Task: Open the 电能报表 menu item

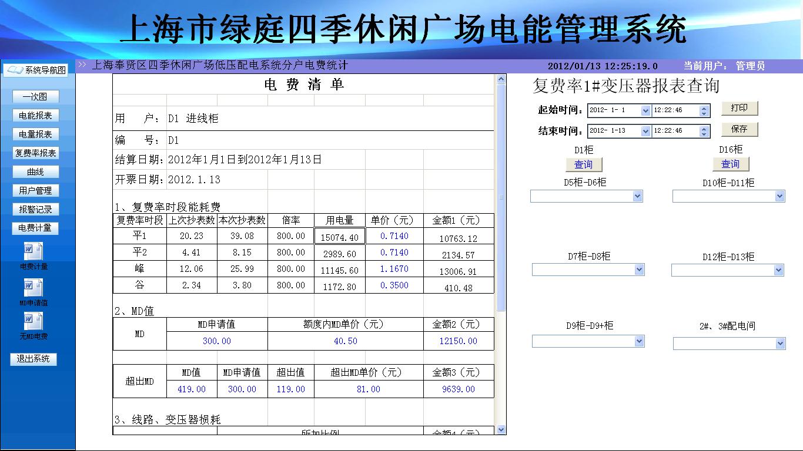Action: click(35, 116)
